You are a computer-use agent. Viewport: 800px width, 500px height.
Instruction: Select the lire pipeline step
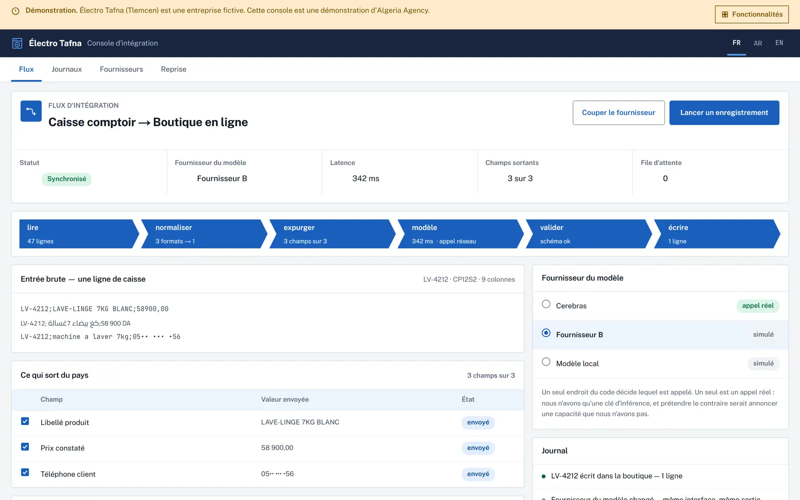pyautogui.click(x=79, y=234)
